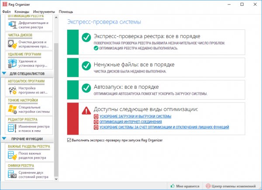
Task: Click Специальные настройки системы text
Action: tap(34, 110)
